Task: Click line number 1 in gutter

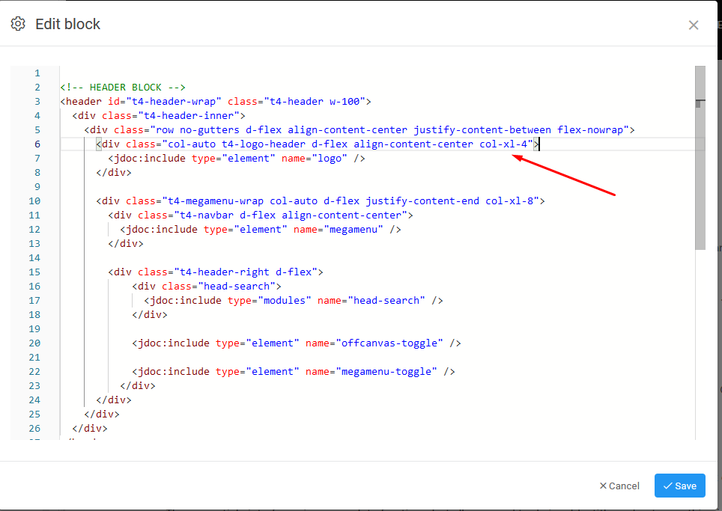Action: pyautogui.click(x=37, y=73)
